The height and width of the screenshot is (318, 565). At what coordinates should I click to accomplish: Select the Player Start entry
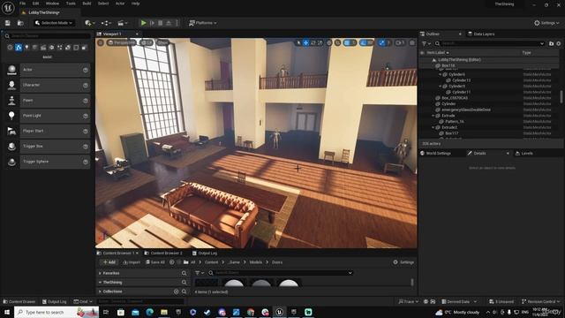[x=48, y=131]
